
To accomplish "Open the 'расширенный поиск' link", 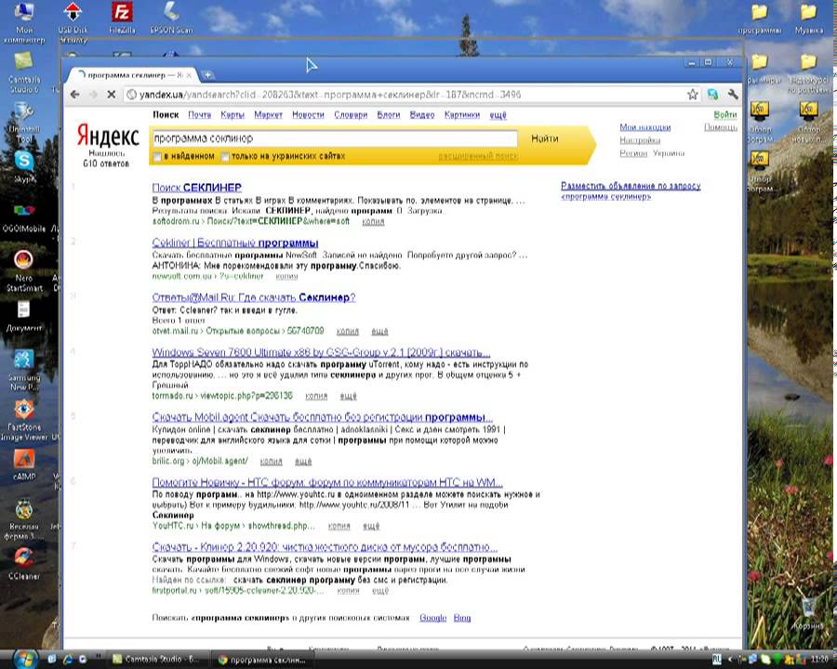I will point(478,156).
